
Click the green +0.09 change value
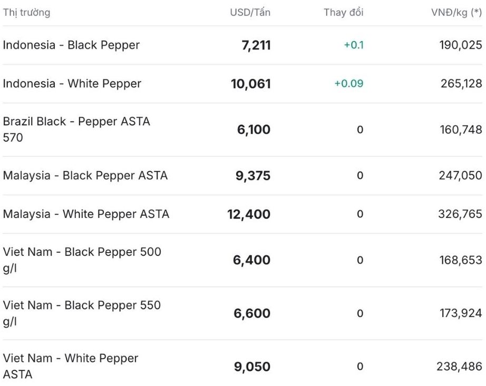349,84
